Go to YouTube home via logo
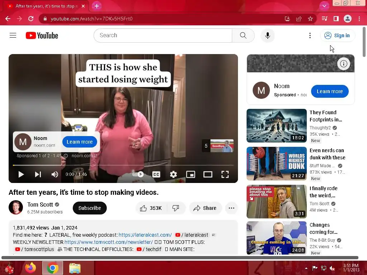 click(42, 35)
